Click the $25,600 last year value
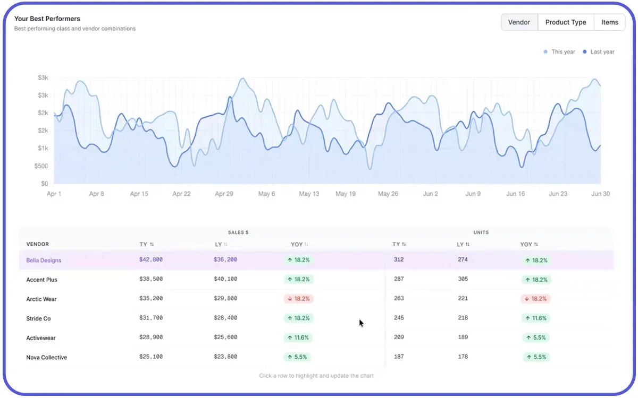The height and width of the screenshot is (398, 638). [225, 338]
